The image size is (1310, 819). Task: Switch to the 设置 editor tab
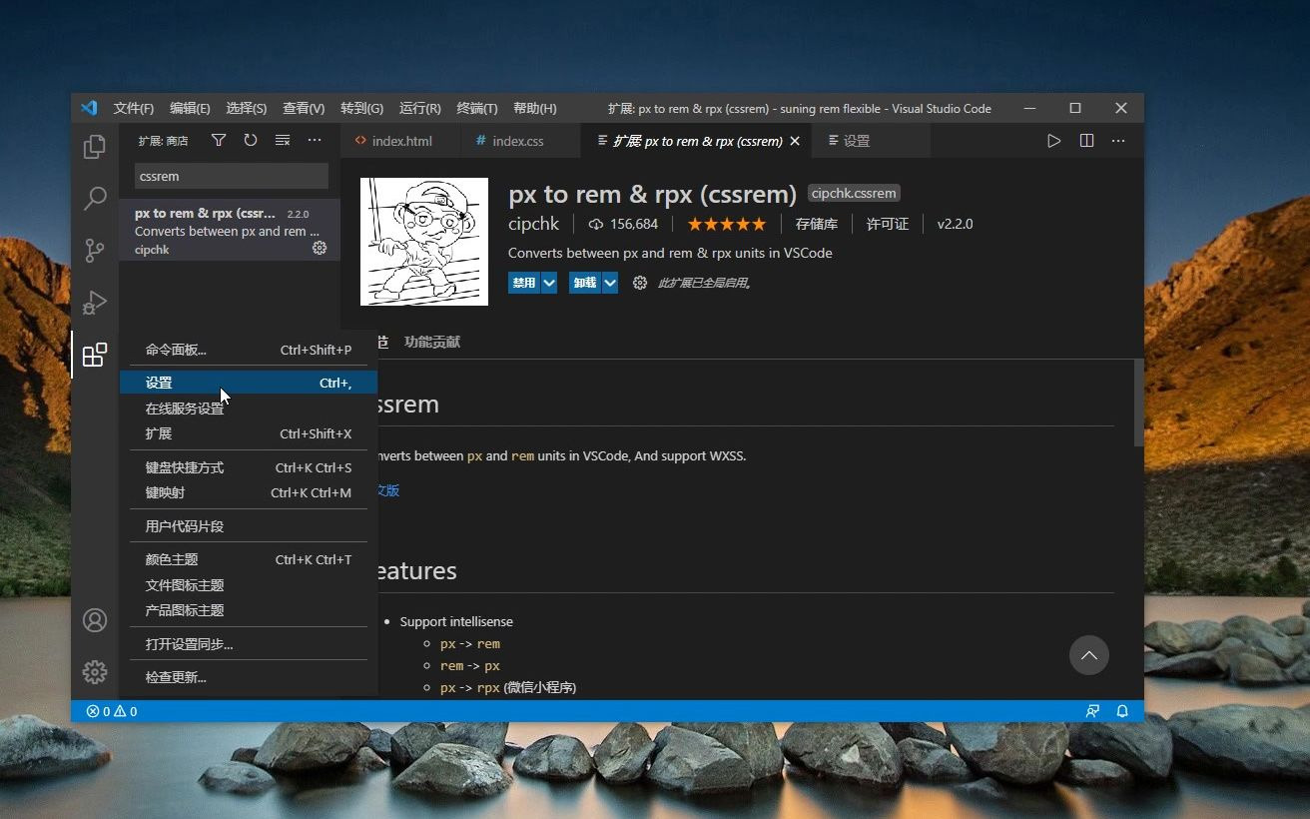(x=871, y=141)
